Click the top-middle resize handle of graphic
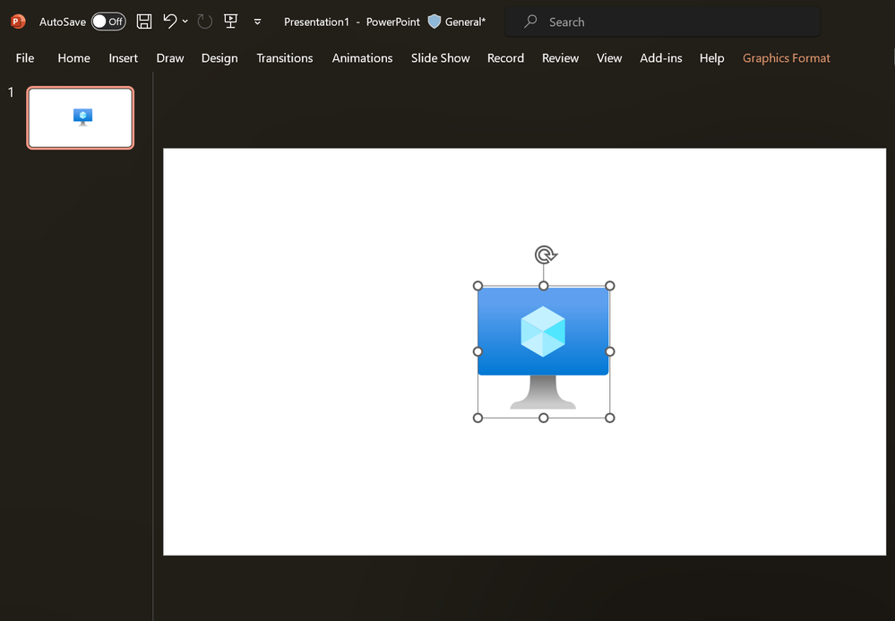Screen dimensions: 895x621 [544, 286]
